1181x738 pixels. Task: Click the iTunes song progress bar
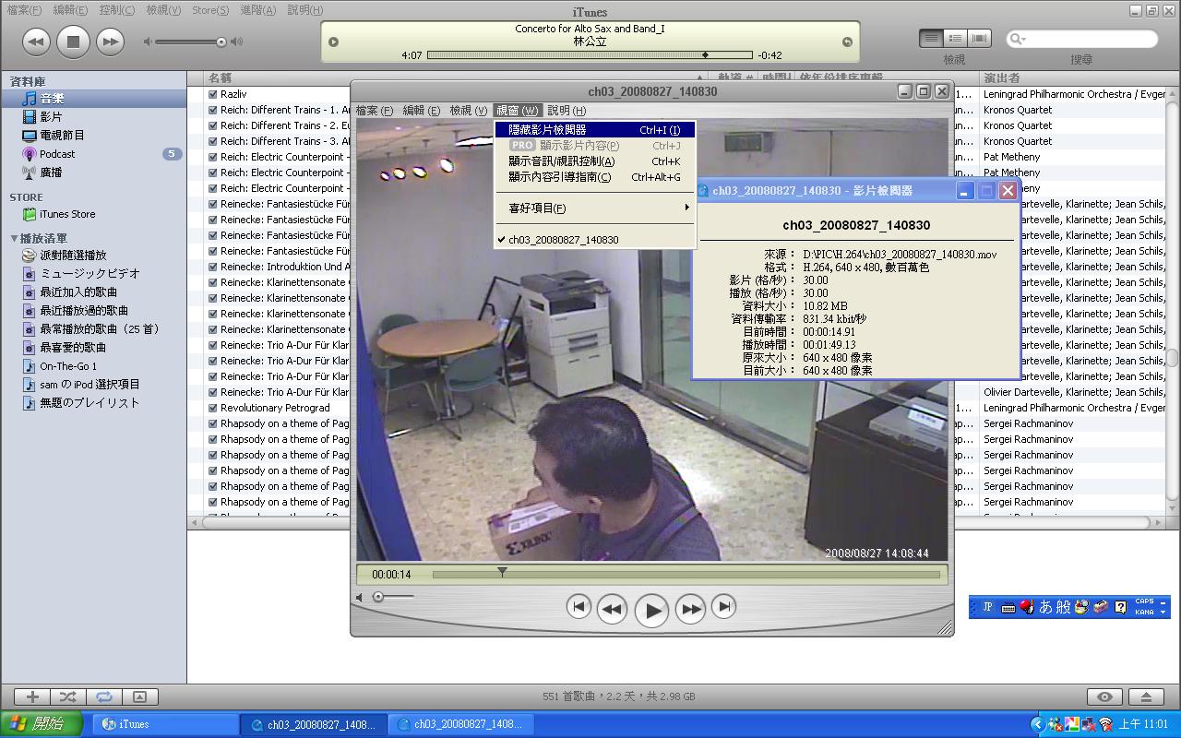590,55
